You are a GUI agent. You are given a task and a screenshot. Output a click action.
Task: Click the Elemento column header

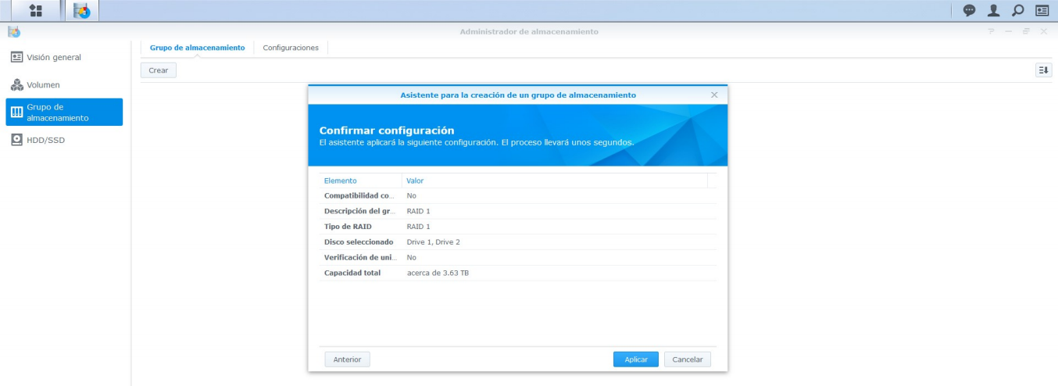tap(361, 180)
